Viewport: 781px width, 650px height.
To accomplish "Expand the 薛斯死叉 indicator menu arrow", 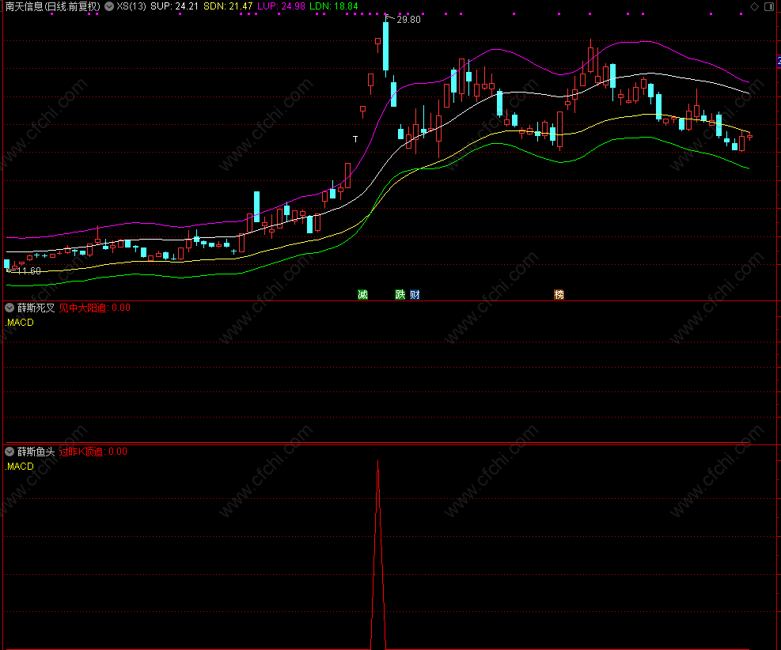I will pyautogui.click(x=9, y=308).
